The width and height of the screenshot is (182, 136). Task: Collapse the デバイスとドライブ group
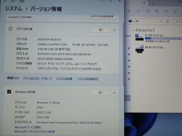pos(133,30)
